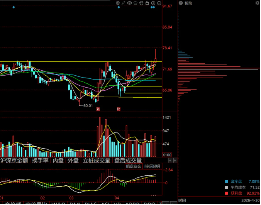Open the hexagon chart settings icon

click(x=118, y=3)
